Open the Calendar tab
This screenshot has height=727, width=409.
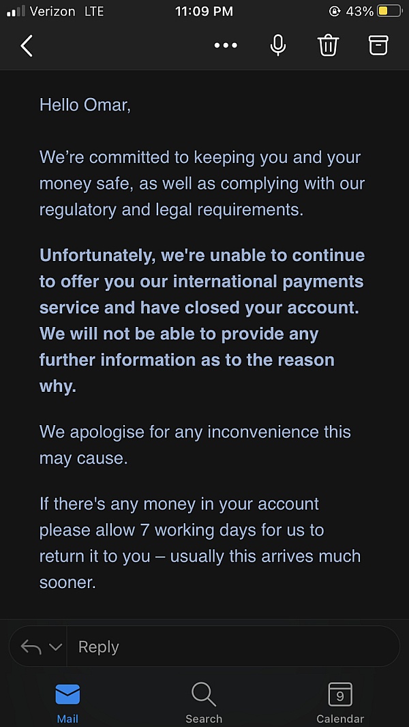tap(340, 703)
